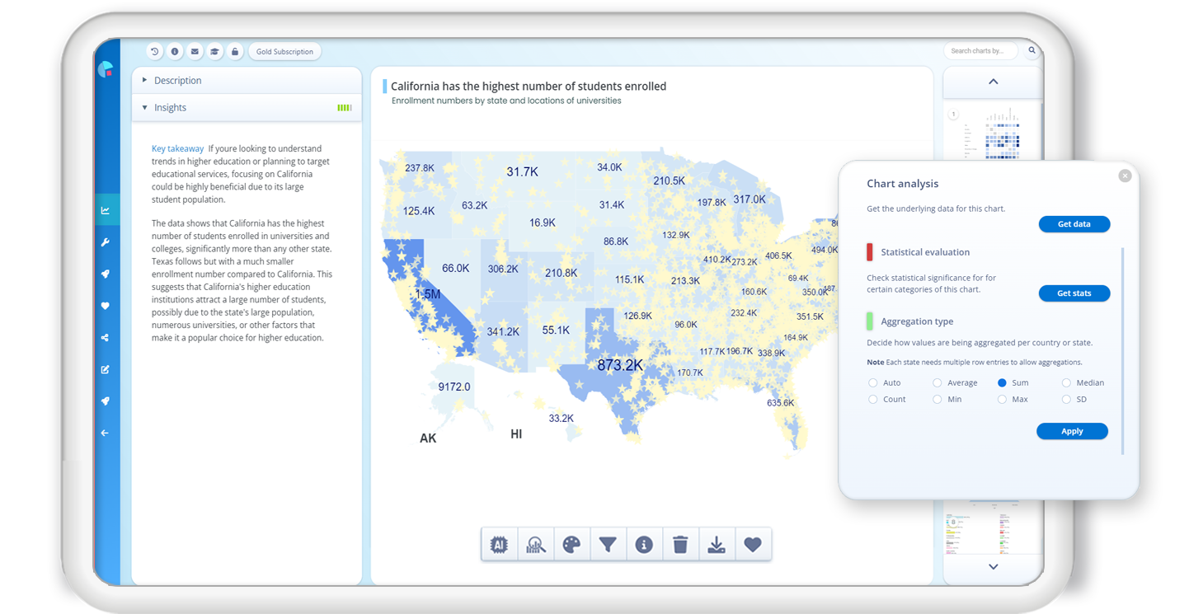Click the Gold Subscription button
The image size is (1189, 614).
point(284,52)
